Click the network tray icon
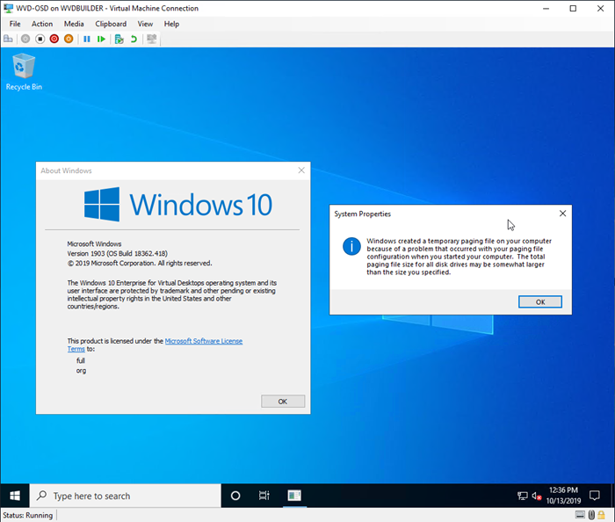Screen dimensions: 615x522 [523, 497]
